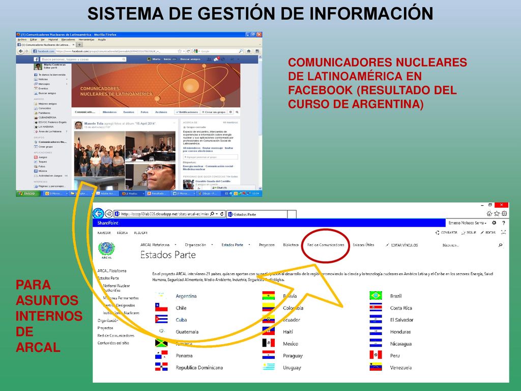Viewport: 521px width, 391px height.
Task: Open Internet Explorer home icon
Action: (x=489, y=213)
